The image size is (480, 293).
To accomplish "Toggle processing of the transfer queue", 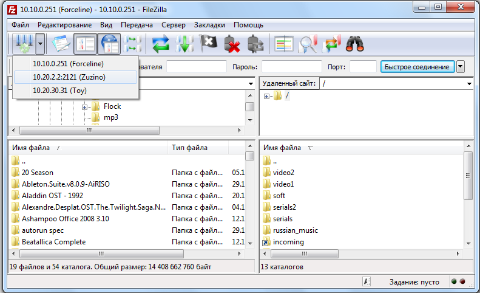I will pyautogui.click(x=184, y=44).
